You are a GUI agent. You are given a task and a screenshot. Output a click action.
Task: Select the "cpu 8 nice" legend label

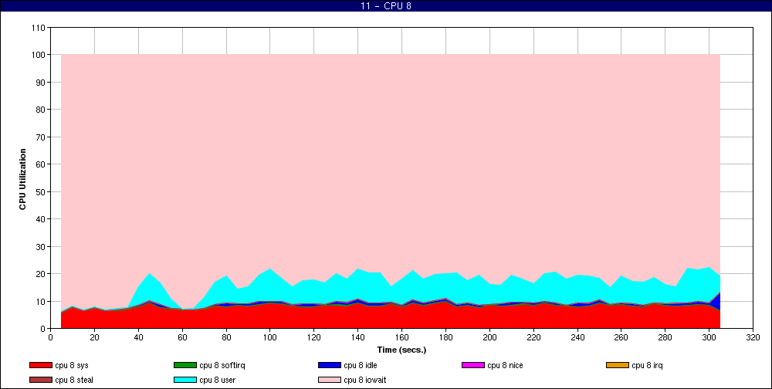pos(505,365)
